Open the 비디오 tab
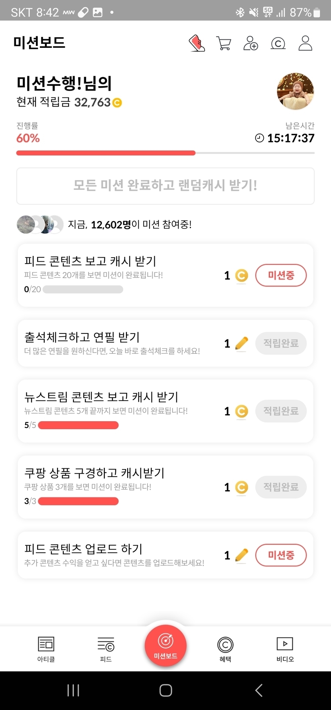331x710 pixels. (x=285, y=649)
